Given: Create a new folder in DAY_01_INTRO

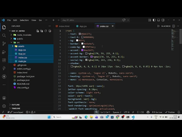Looking at the screenshot, I should pyautogui.click(x=42, y=31).
